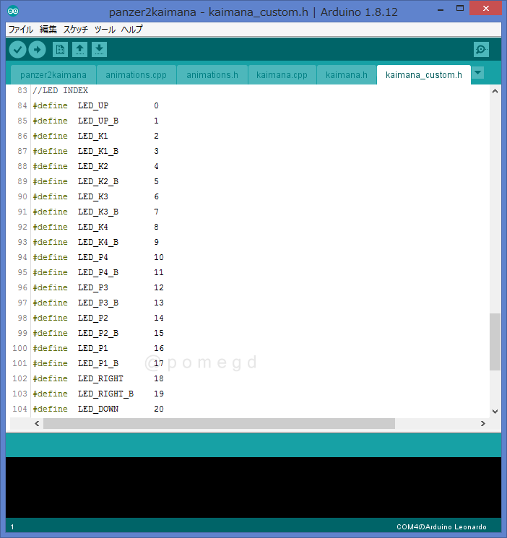Switch to the panzer2kaimana tab
The height and width of the screenshot is (538, 507).
click(x=53, y=75)
